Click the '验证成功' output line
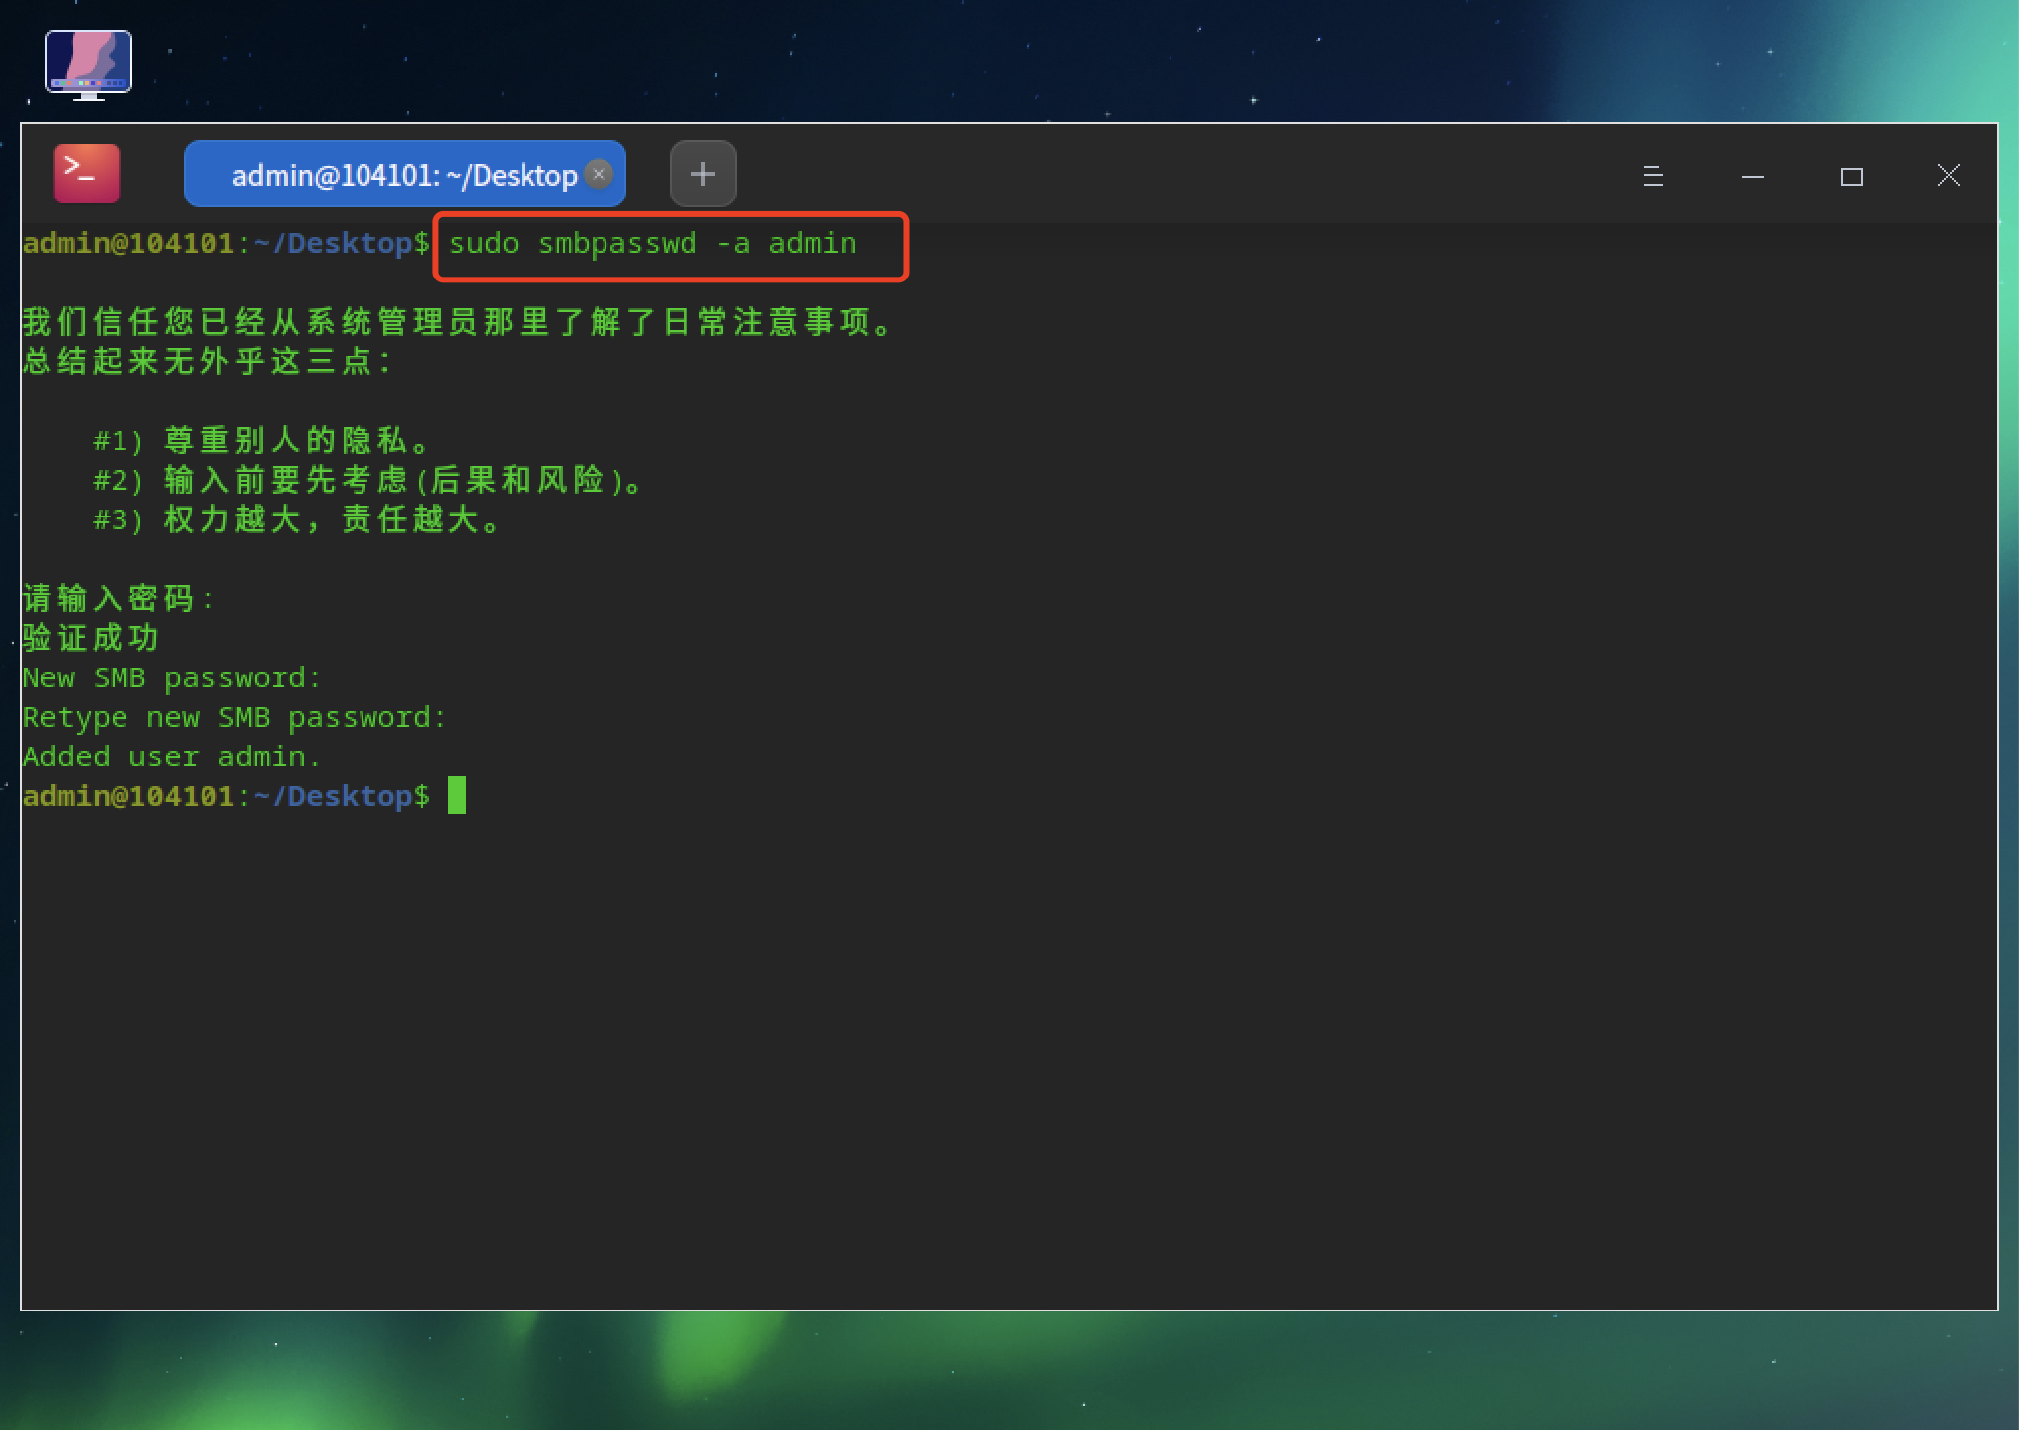Image resolution: width=2019 pixels, height=1430 pixels. 91,638
